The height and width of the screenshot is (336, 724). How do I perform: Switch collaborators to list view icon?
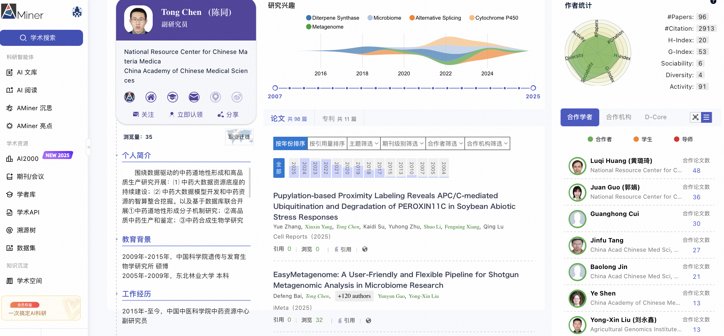click(x=706, y=117)
